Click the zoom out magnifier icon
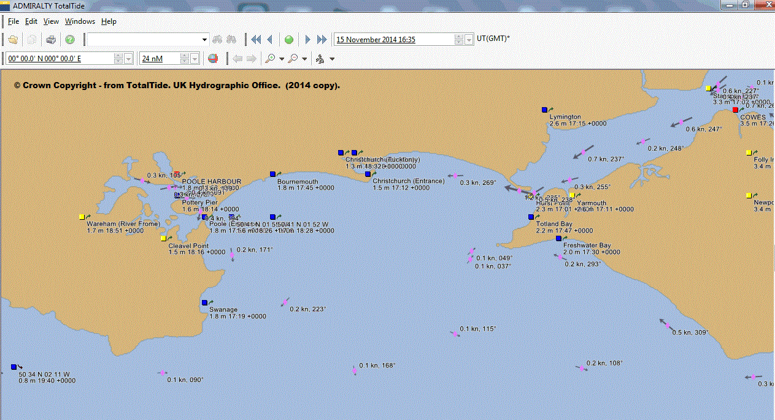 pos(293,59)
